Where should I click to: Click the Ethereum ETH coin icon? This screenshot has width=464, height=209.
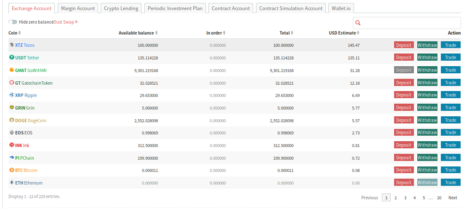click(12, 182)
